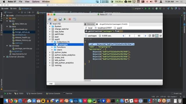This screenshot has height=104, width=186.
Task: Open the Apple menu
Action: click(x=4, y=1)
